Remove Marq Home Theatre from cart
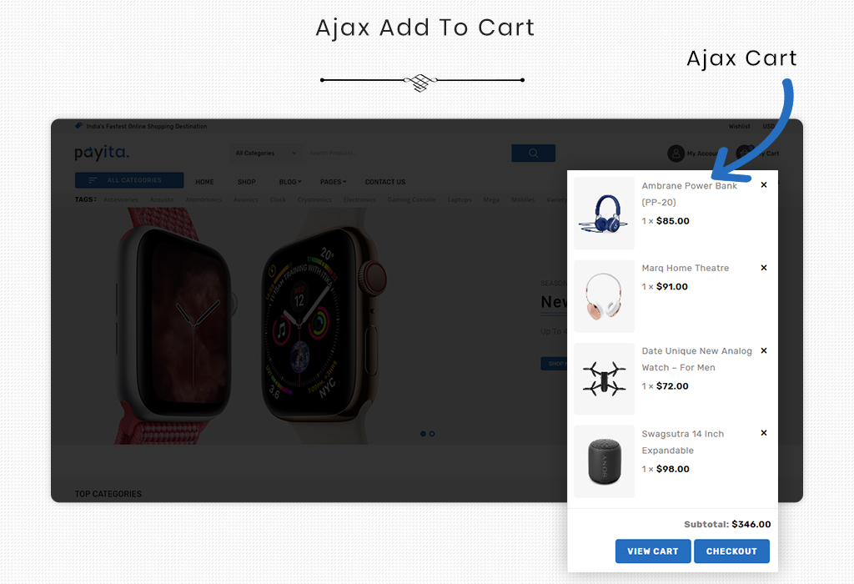 [764, 268]
